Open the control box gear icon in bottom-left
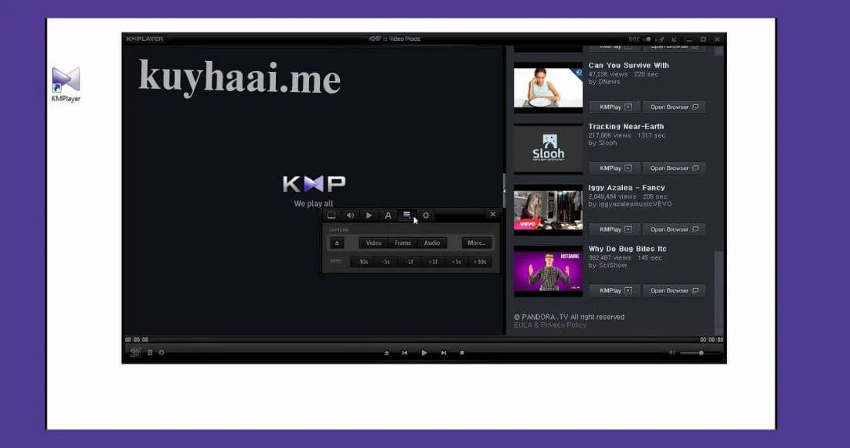 [161, 353]
